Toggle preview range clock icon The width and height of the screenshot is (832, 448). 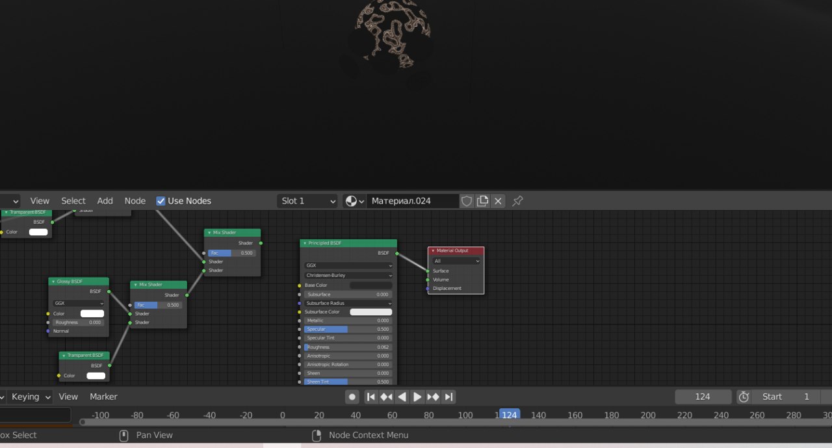744,397
